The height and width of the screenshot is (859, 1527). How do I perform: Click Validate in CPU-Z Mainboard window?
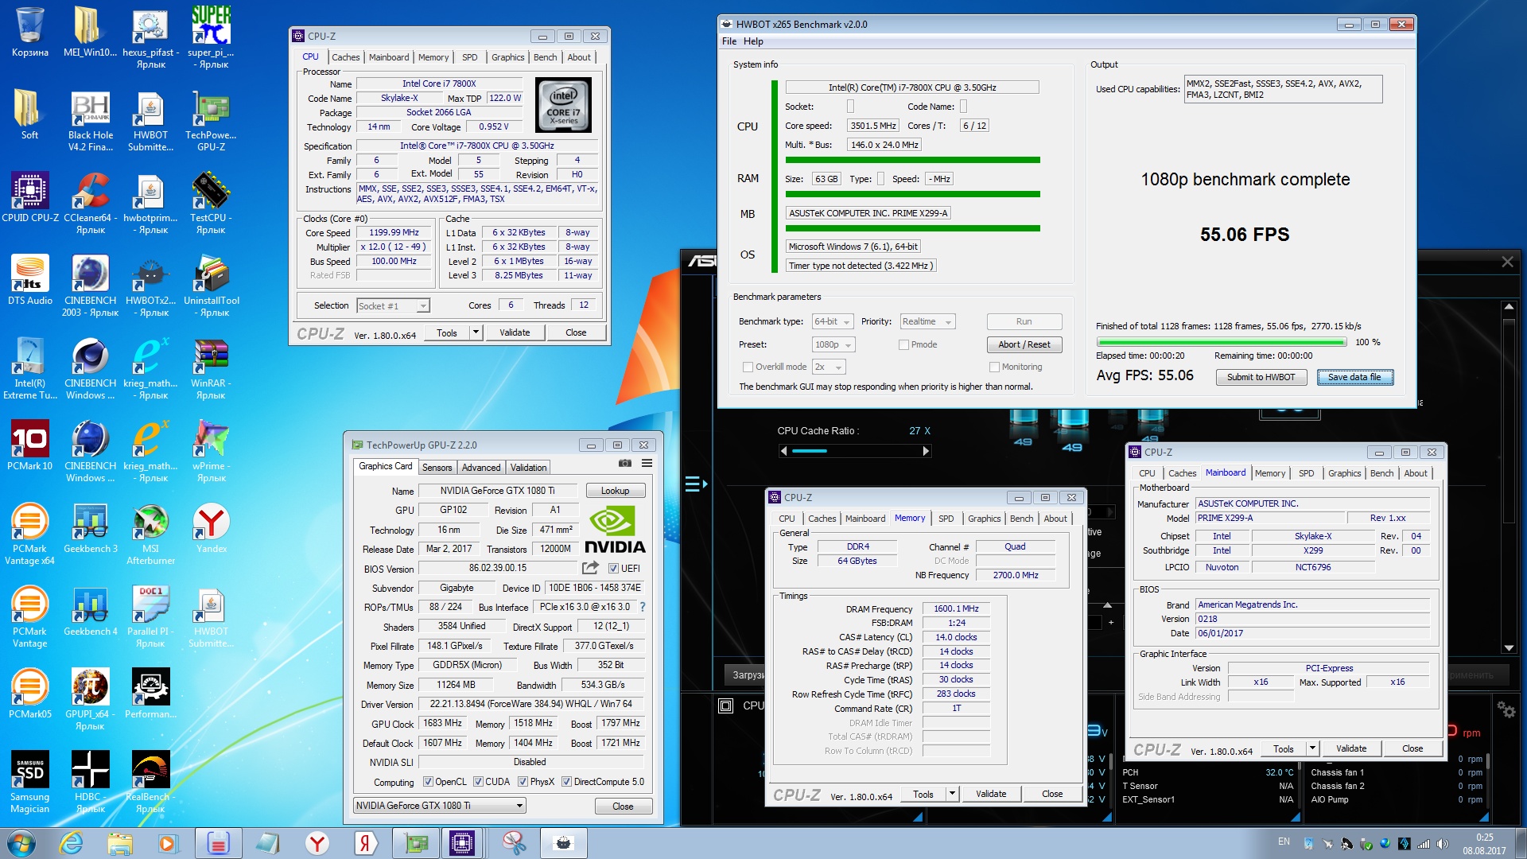click(x=1350, y=748)
